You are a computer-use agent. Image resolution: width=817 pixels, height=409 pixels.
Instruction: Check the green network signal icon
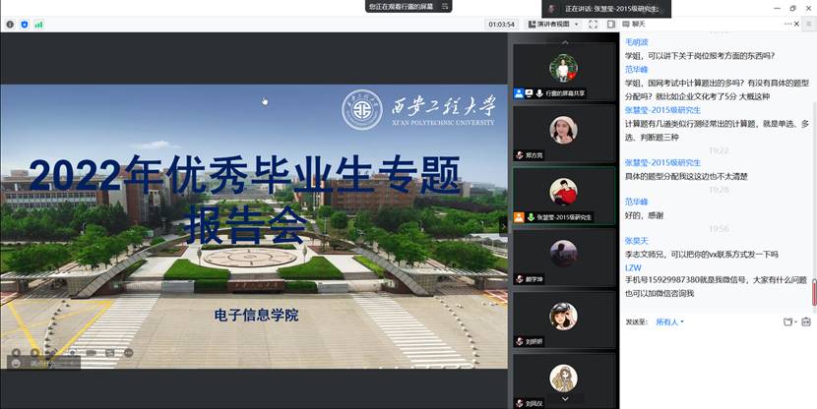pyautogui.click(x=38, y=24)
